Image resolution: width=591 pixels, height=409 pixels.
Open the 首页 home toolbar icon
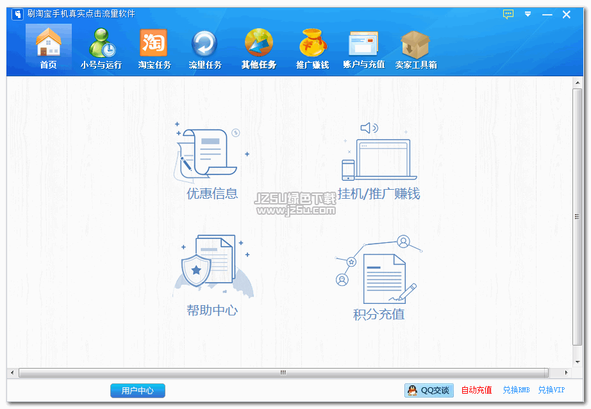[49, 47]
